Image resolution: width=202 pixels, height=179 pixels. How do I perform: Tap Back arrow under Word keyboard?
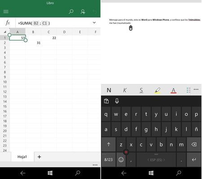(124, 173)
